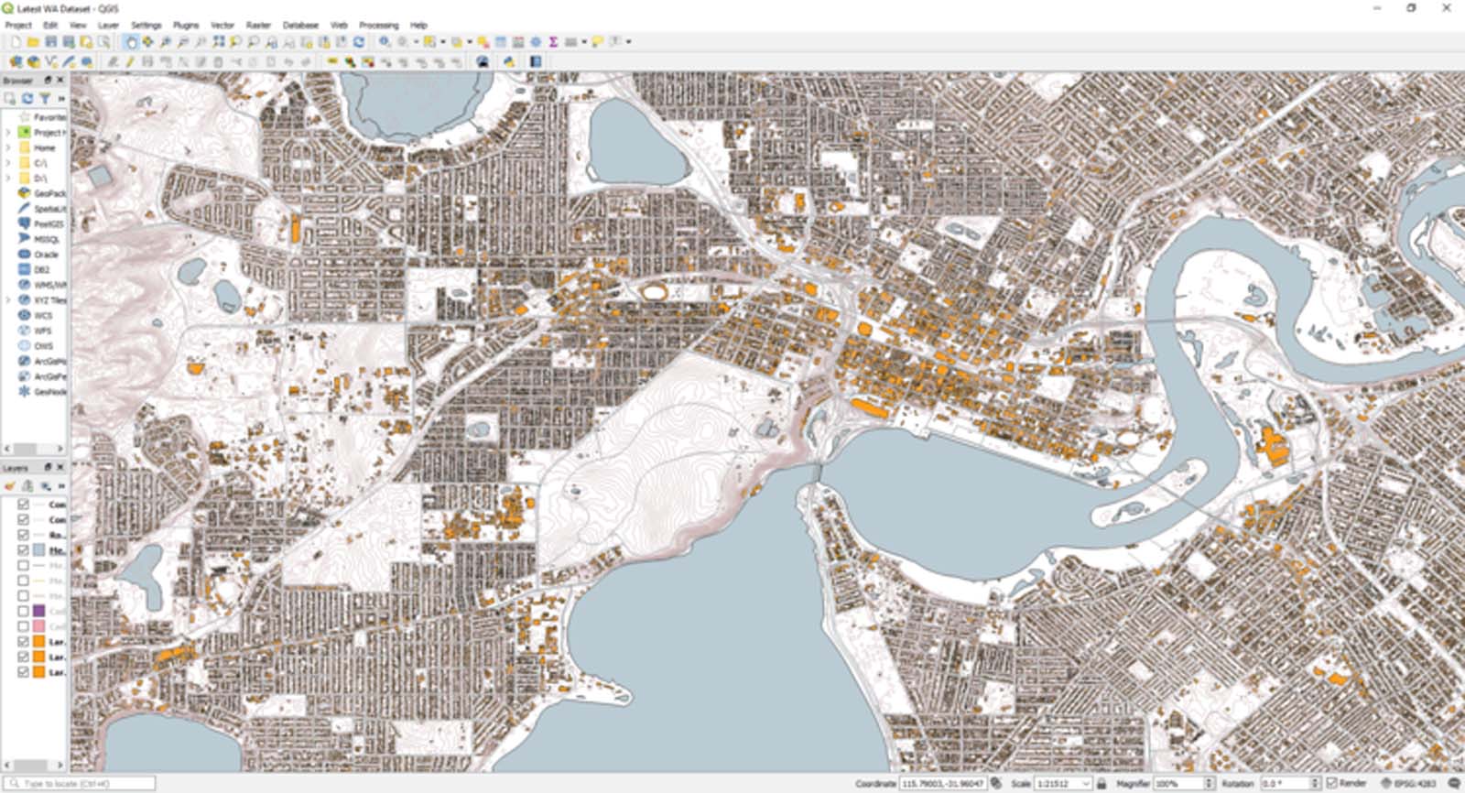This screenshot has width=1465, height=793.
Task: Select the Pan Map hand tool
Action: pos(131,42)
